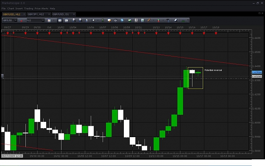
Task: Click the red arrow marker below 09/29
Action: tap(25, 34)
